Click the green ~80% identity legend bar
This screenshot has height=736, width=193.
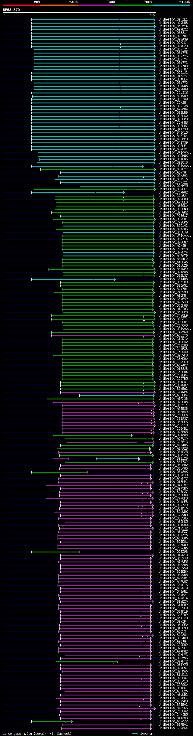pyautogui.click(x=134, y=5)
